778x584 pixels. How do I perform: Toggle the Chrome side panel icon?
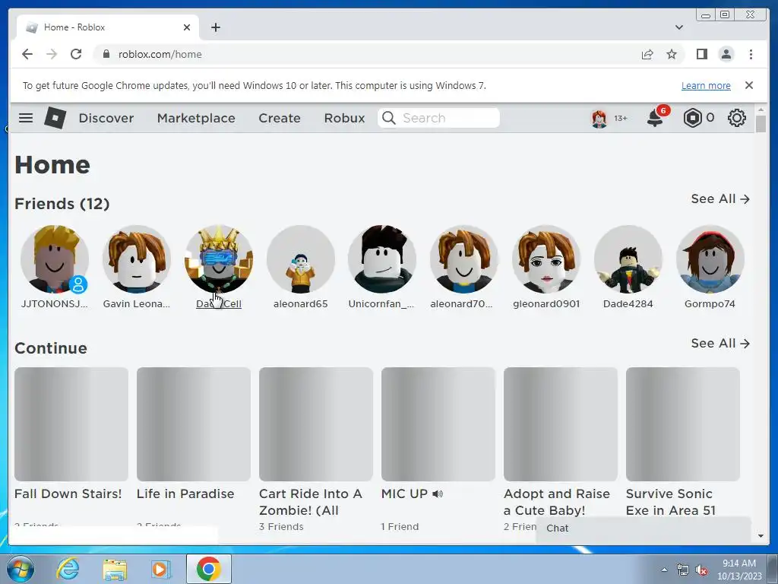(701, 54)
